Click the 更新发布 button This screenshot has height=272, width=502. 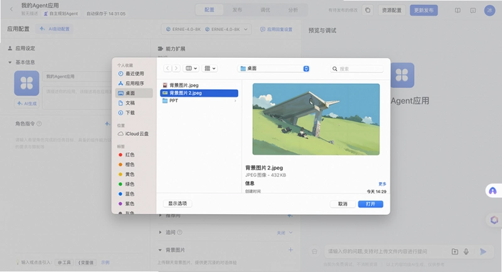pos(424,10)
